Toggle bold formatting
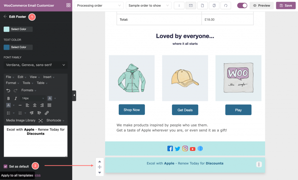This screenshot has width=298, height=180. tap(8, 98)
